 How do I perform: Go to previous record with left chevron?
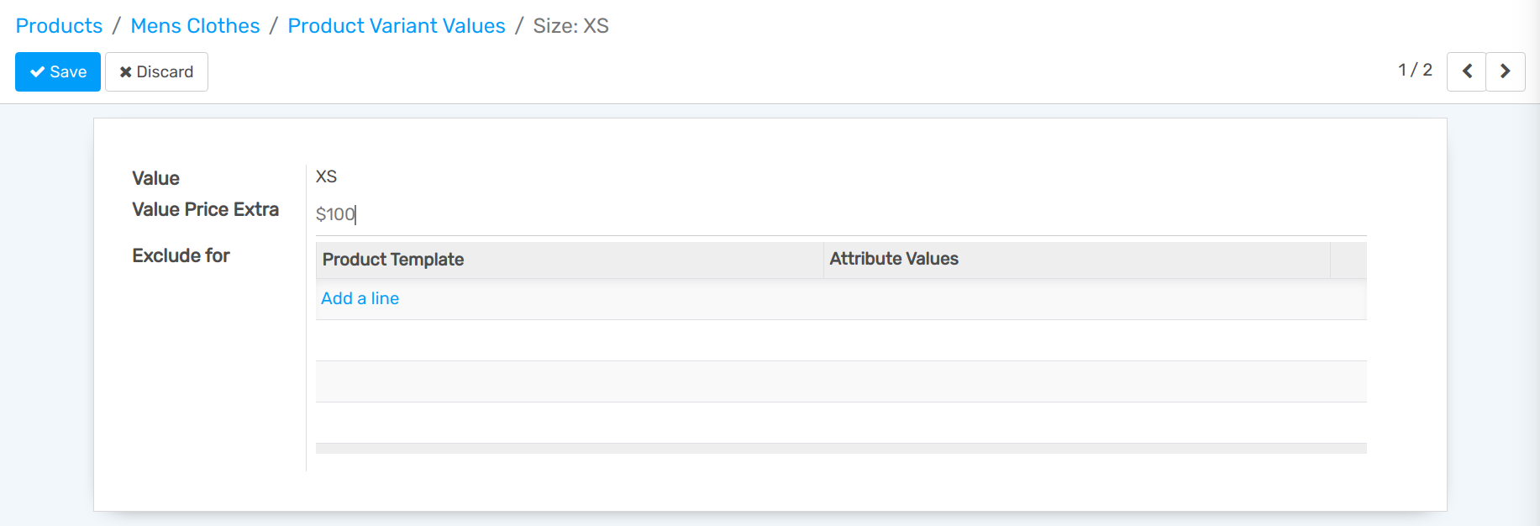tap(1466, 71)
